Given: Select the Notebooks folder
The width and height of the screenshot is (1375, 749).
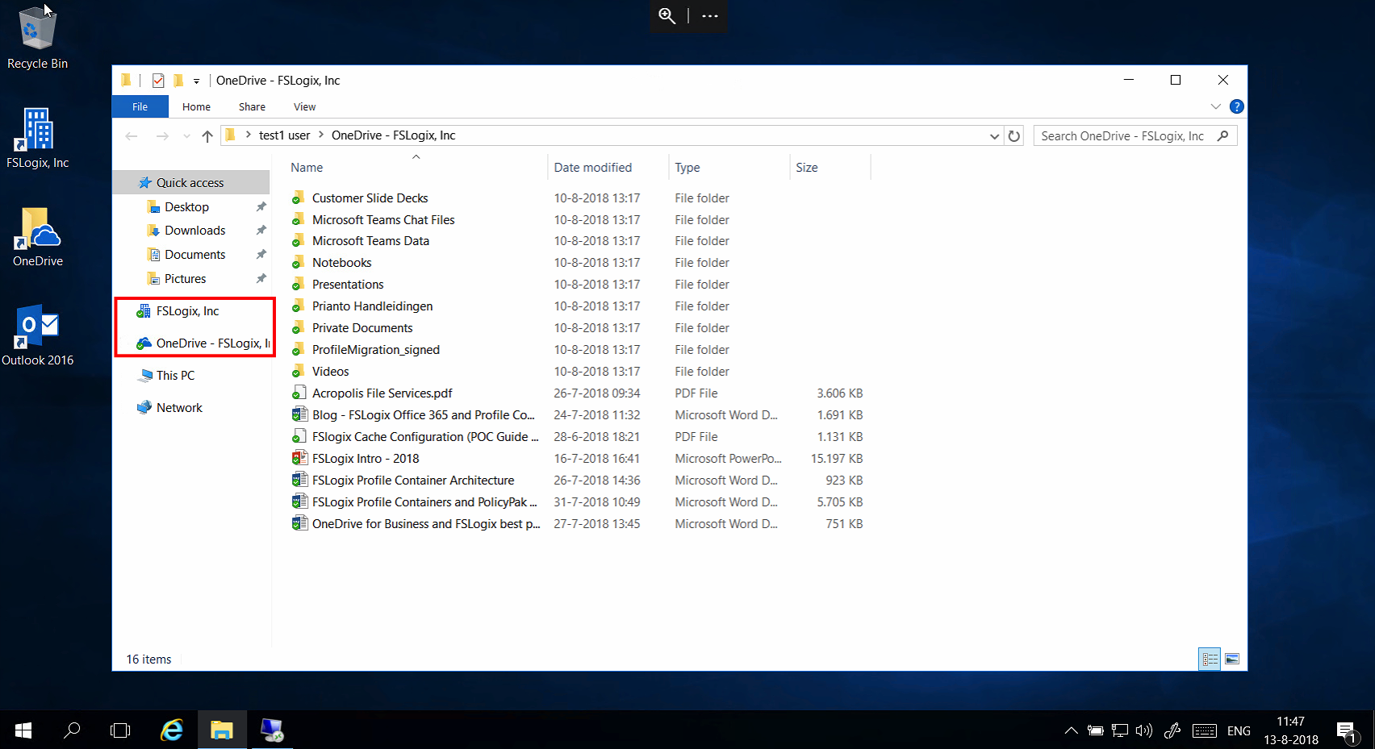Looking at the screenshot, I should (341, 263).
